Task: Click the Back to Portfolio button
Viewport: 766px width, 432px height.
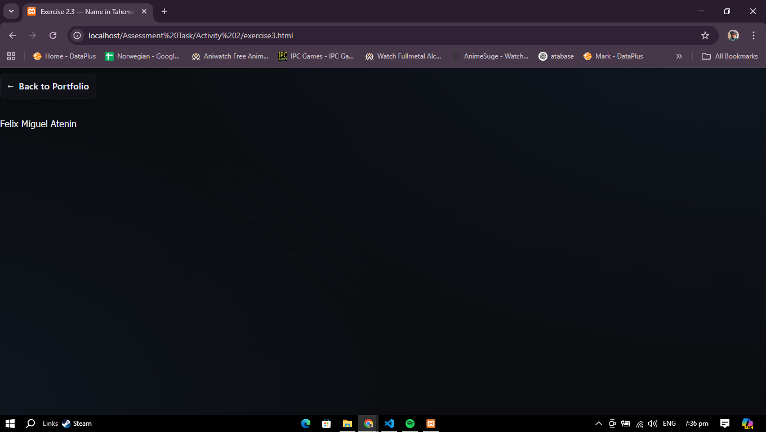Action: [48, 86]
